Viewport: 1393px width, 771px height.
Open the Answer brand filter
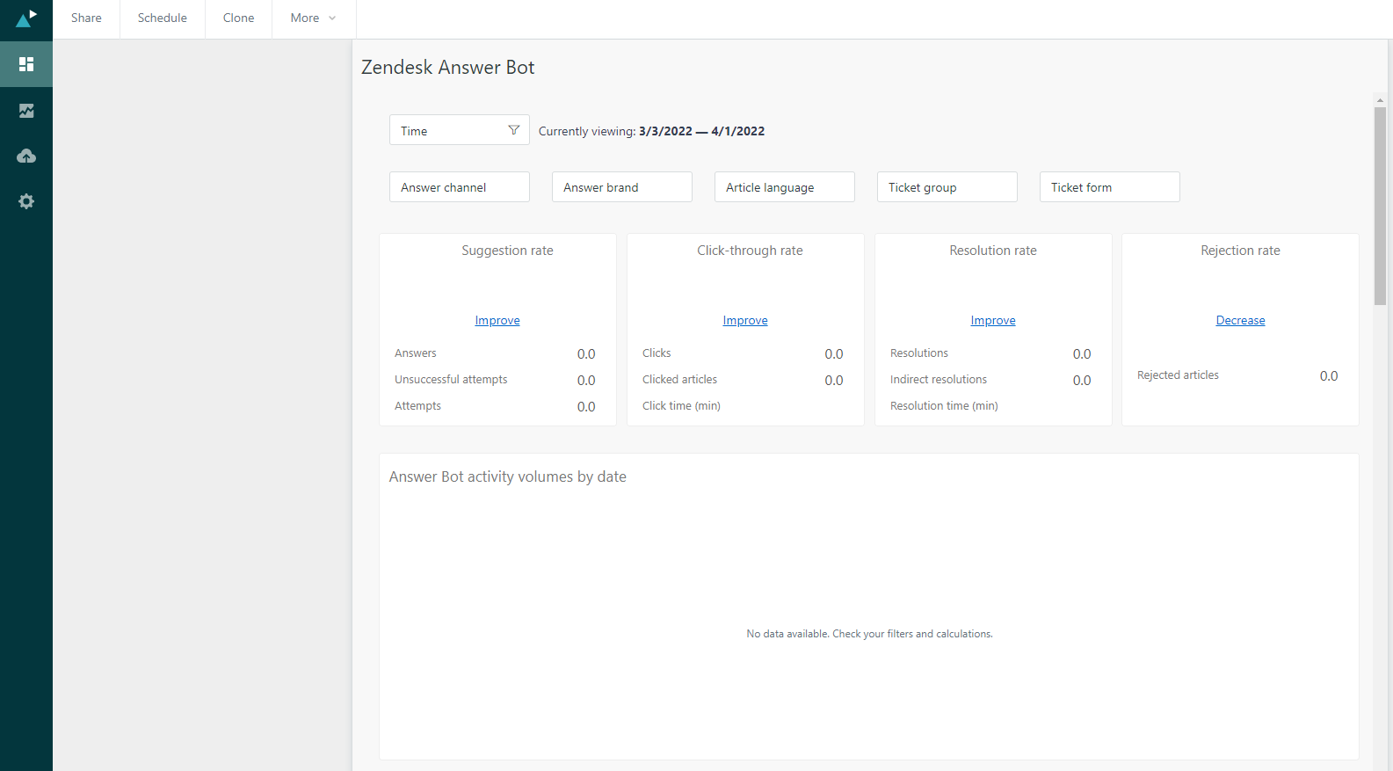pos(622,187)
